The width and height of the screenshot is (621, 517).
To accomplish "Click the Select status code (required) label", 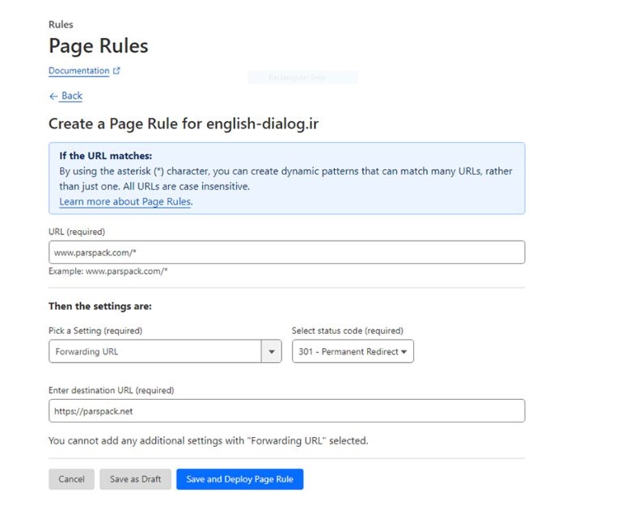I will (x=347, y=330).
